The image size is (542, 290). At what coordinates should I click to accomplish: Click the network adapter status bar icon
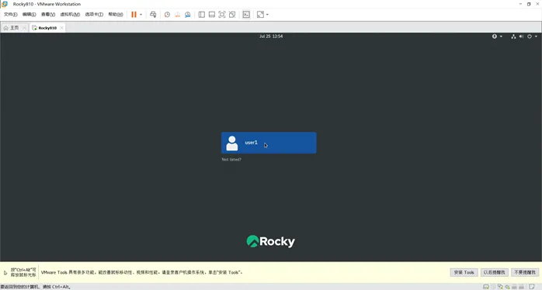point(500,287)
